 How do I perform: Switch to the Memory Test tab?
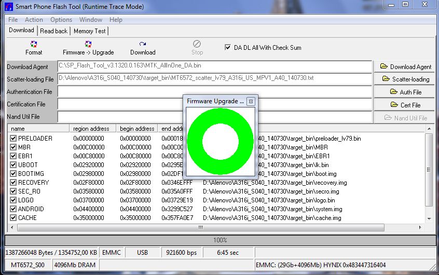point(89,31)
